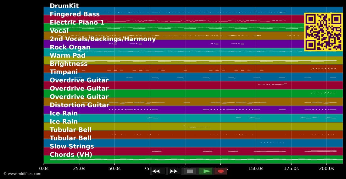
Task: Click the 25.0s time axis label
Action: click(79, 168)
